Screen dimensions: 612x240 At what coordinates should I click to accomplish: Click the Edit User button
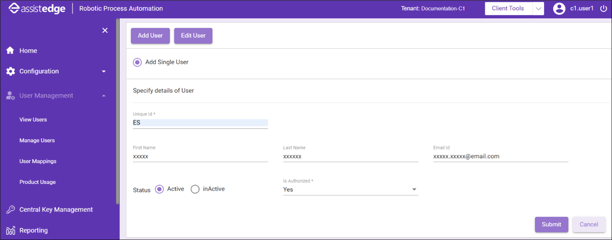pos(193,36)
